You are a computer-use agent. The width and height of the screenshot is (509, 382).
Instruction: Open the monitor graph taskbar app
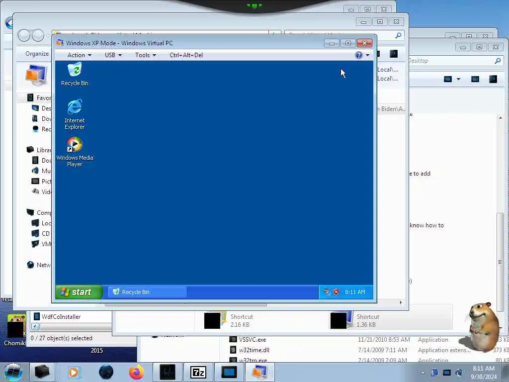pos(168,372)
